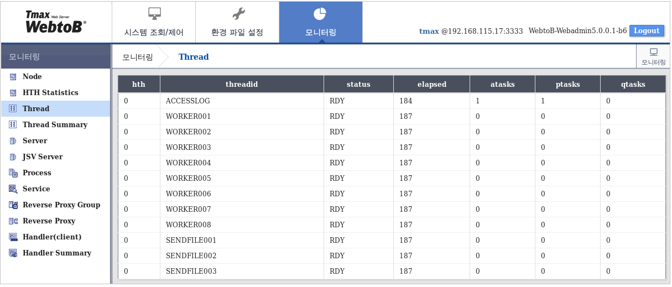Click the RDY status of ACCESSLOG row
Viewport: 672px width, 287px height.
(x=337, y=101)
